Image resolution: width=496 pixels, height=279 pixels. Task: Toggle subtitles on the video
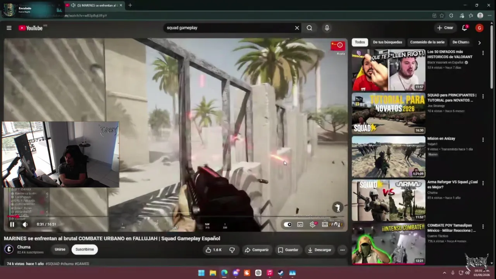point(300,224)
